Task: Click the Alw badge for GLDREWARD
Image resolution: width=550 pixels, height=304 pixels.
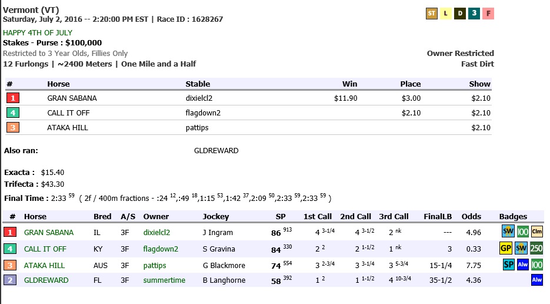Action: 536,280
